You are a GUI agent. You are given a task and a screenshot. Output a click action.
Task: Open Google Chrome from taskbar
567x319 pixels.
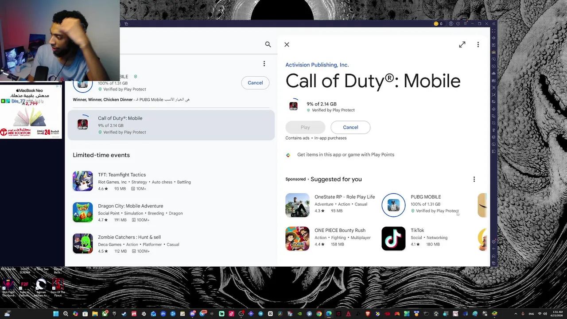319,314
